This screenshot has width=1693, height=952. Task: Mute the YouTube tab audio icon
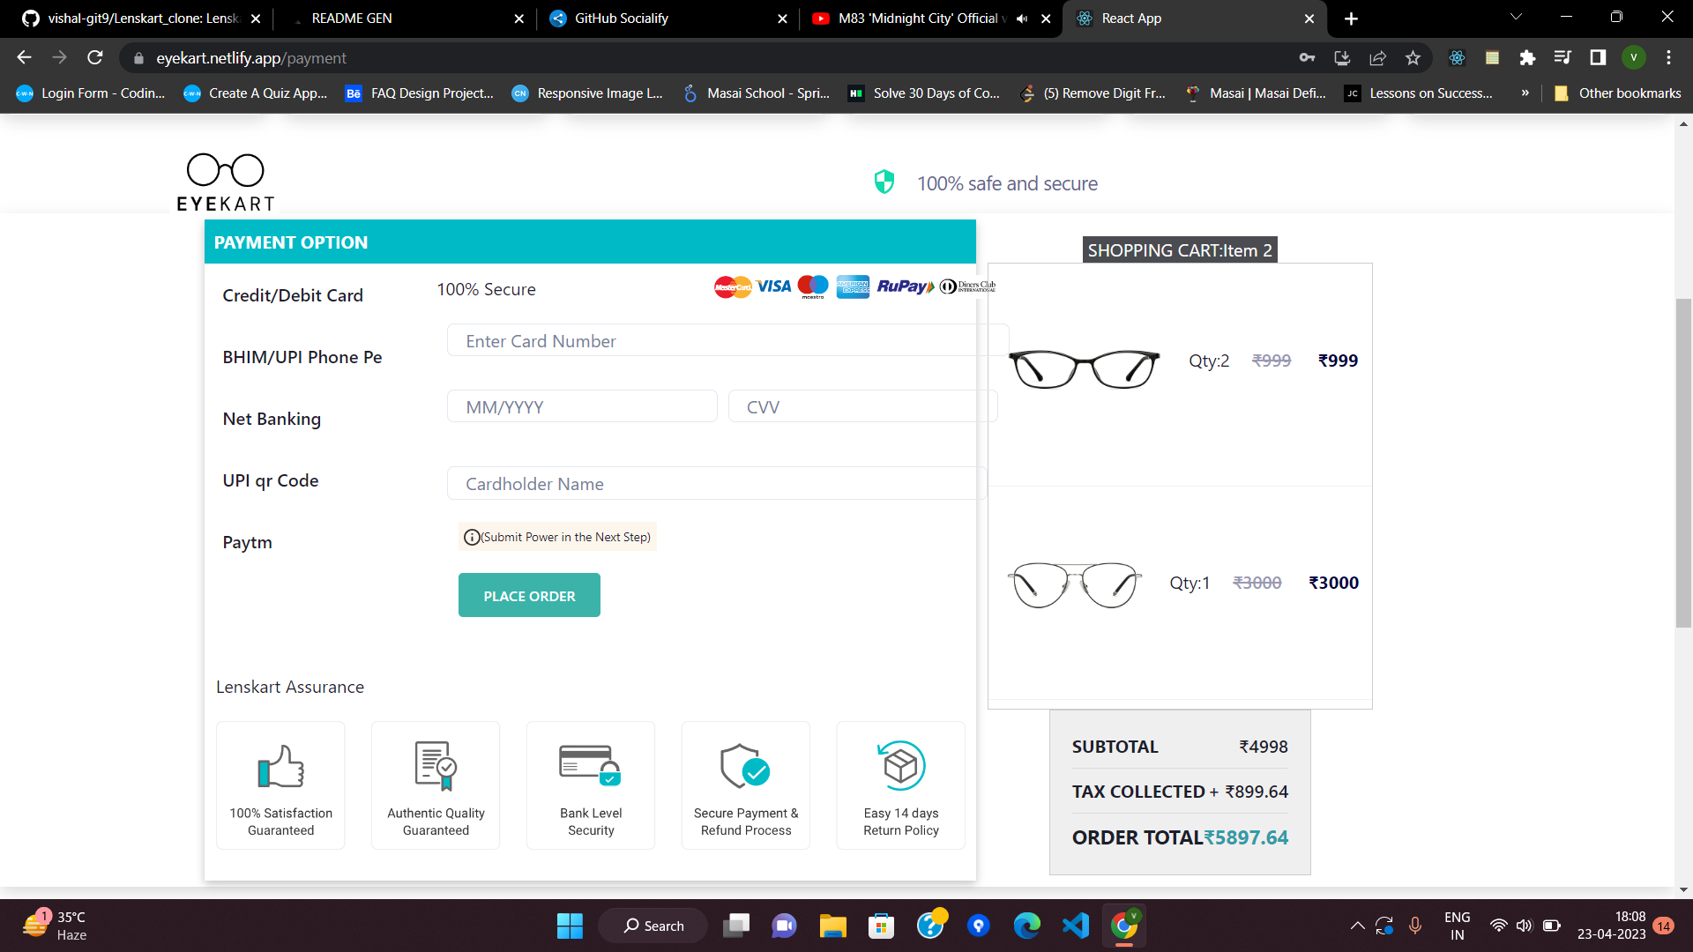[1022, 19]
